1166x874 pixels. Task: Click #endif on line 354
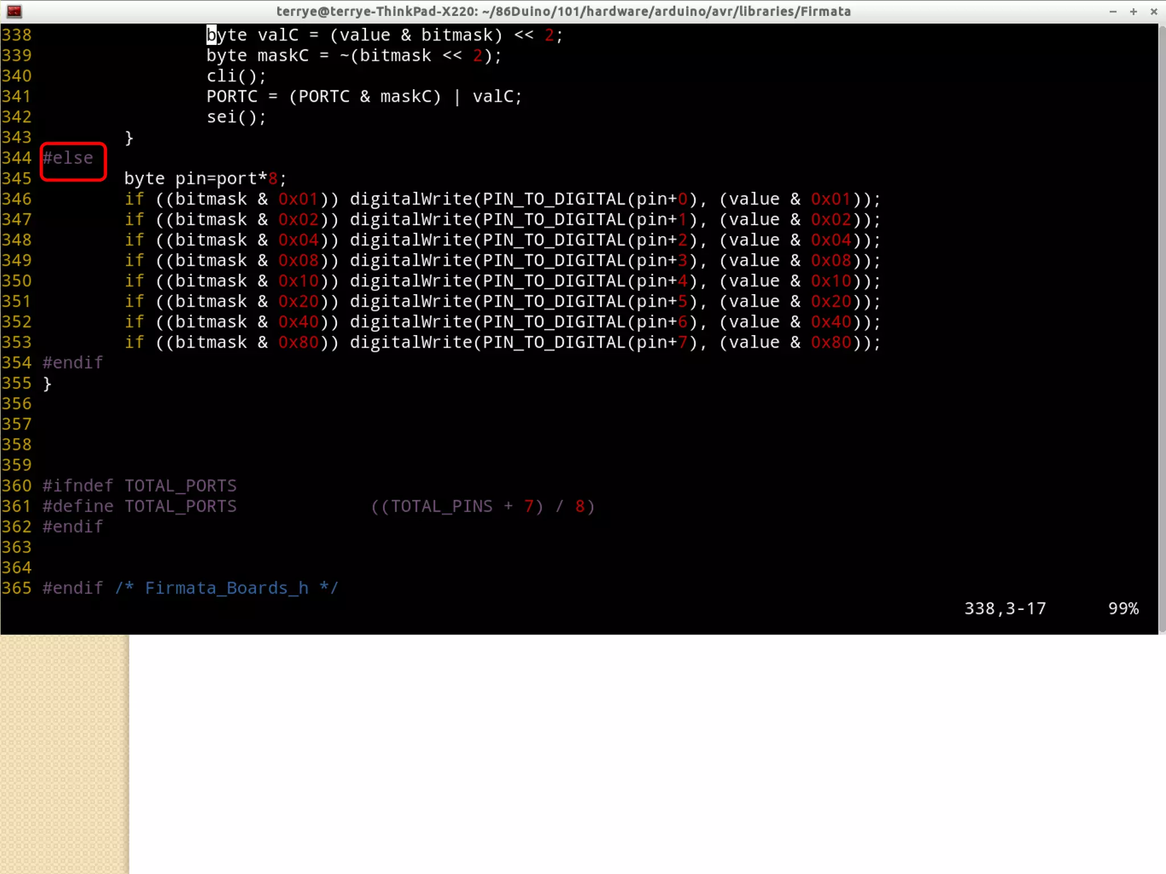(x=73, y=363)
